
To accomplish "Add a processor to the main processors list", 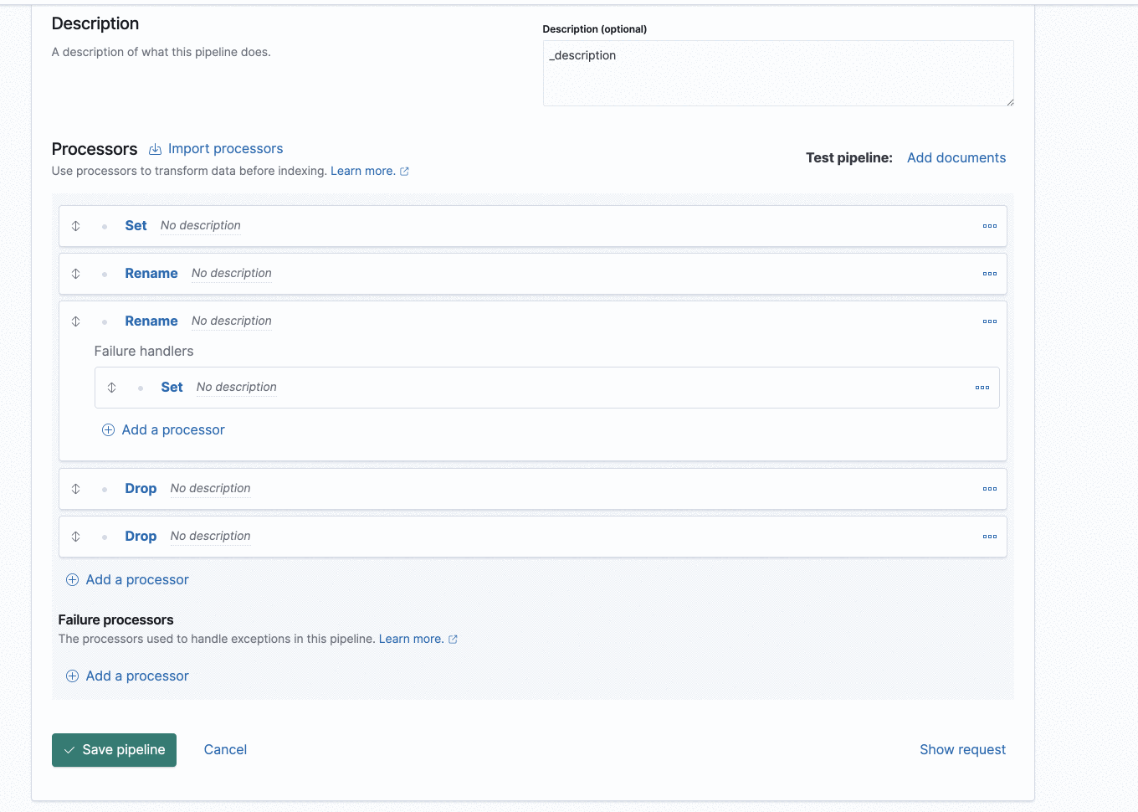I will [x=137, y=580].
